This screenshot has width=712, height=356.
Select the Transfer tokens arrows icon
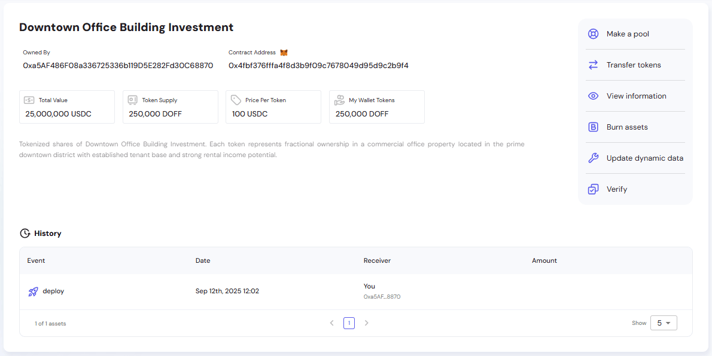(593, 65)
